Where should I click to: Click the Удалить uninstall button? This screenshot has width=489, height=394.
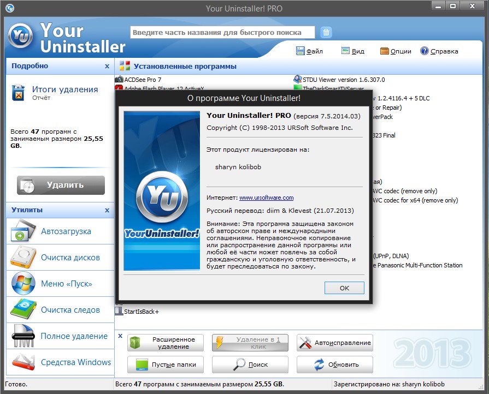click(61, 185)
